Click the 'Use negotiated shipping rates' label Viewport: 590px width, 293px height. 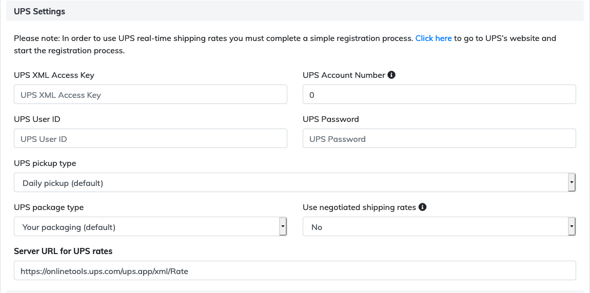click(359, 207)
